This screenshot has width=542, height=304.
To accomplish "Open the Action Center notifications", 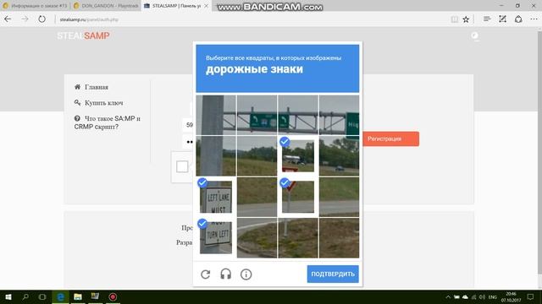I will pyautogui.click(x=530, y=296).
